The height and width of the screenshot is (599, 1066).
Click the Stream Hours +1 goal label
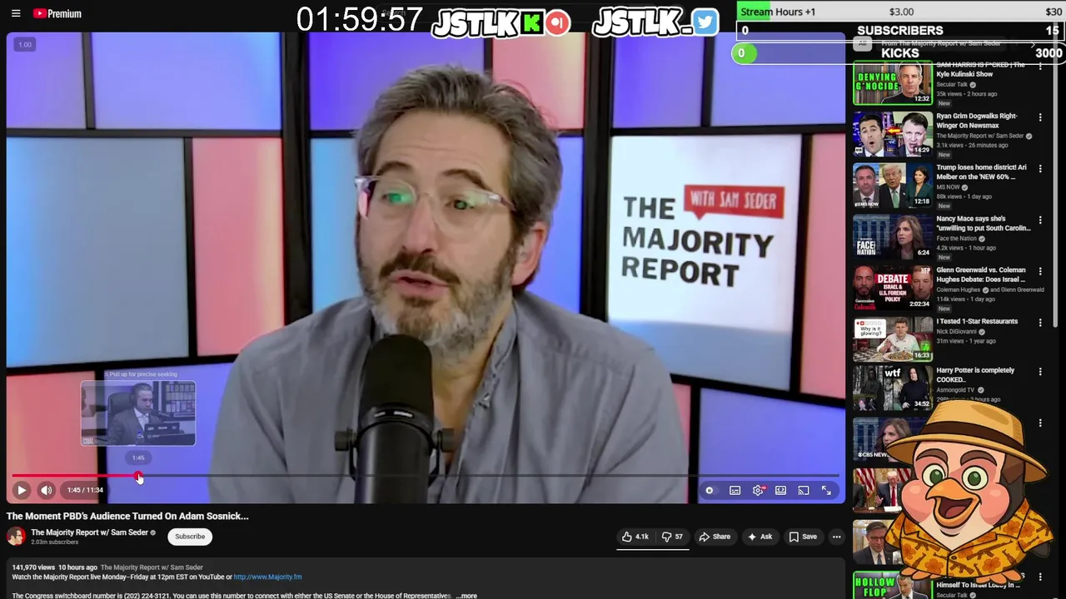pos(778,12)
